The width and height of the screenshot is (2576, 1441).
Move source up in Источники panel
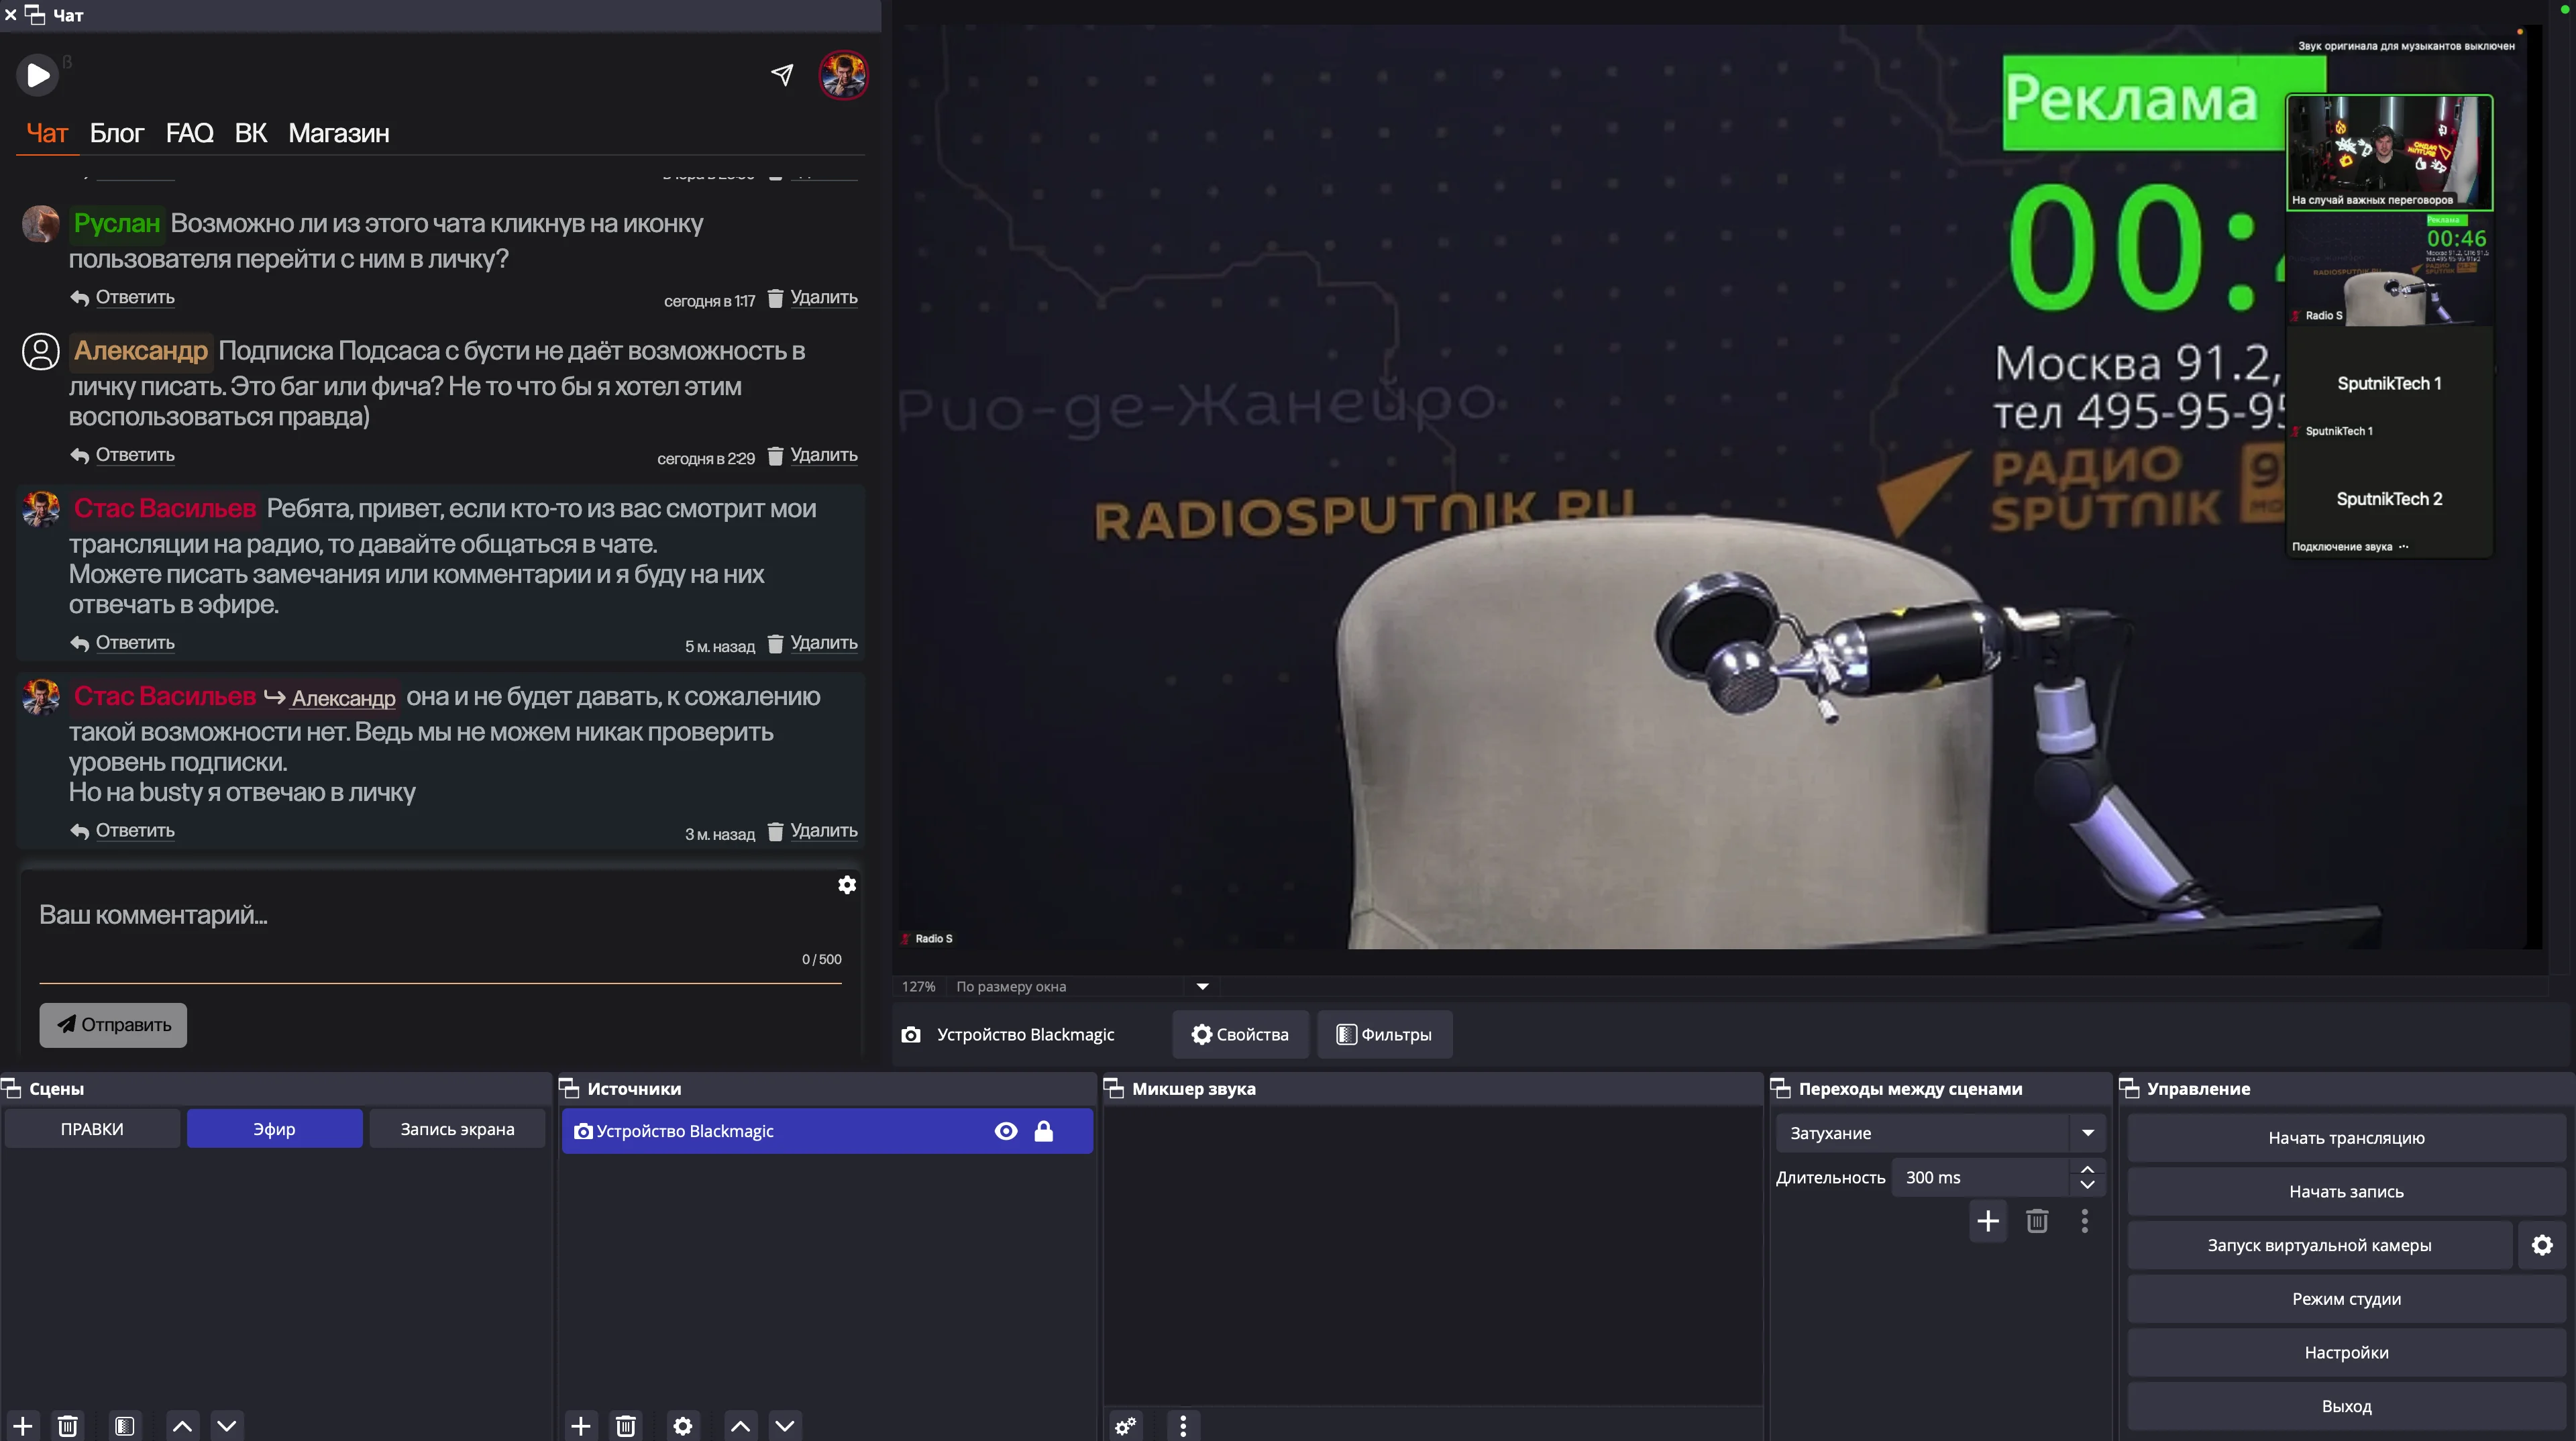click(x=740, y=1426)
